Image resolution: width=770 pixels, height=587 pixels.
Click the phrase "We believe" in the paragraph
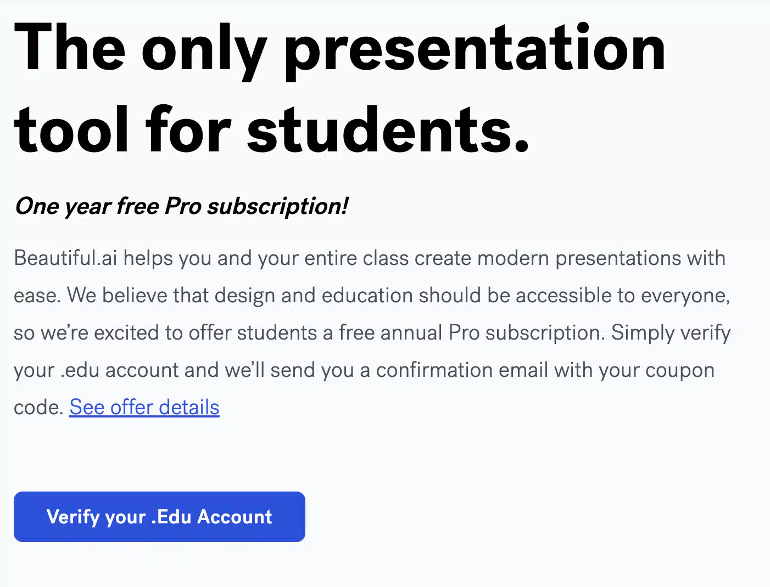tap(117, 296)
